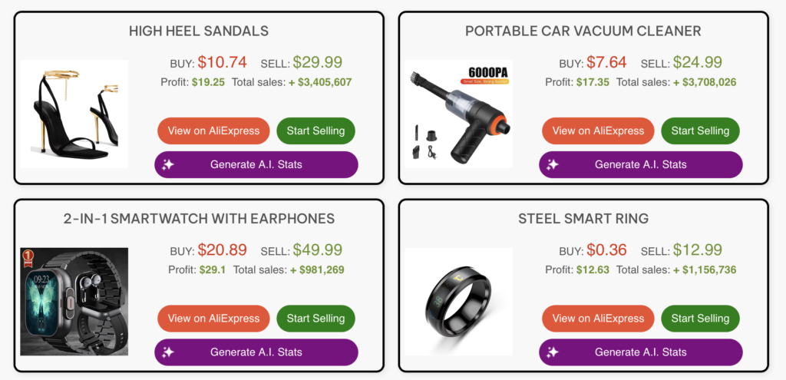The image size is (786, 380).
Task: Generate A.I. Stats for Car Vacuum Cleaner
Action: (x=641, y=164)
